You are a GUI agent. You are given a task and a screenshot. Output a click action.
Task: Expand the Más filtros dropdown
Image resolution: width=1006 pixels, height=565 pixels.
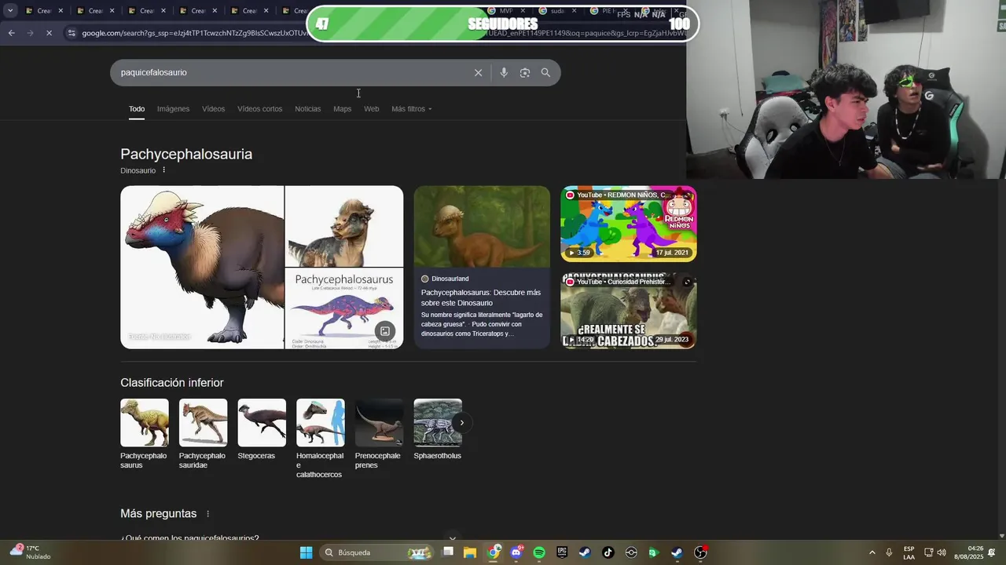coord(412,109)
